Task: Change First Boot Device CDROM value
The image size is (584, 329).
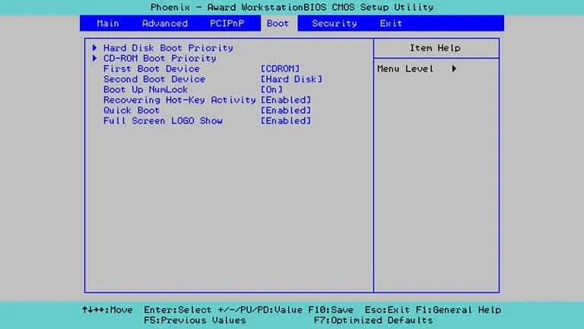Action: [280, 69]
